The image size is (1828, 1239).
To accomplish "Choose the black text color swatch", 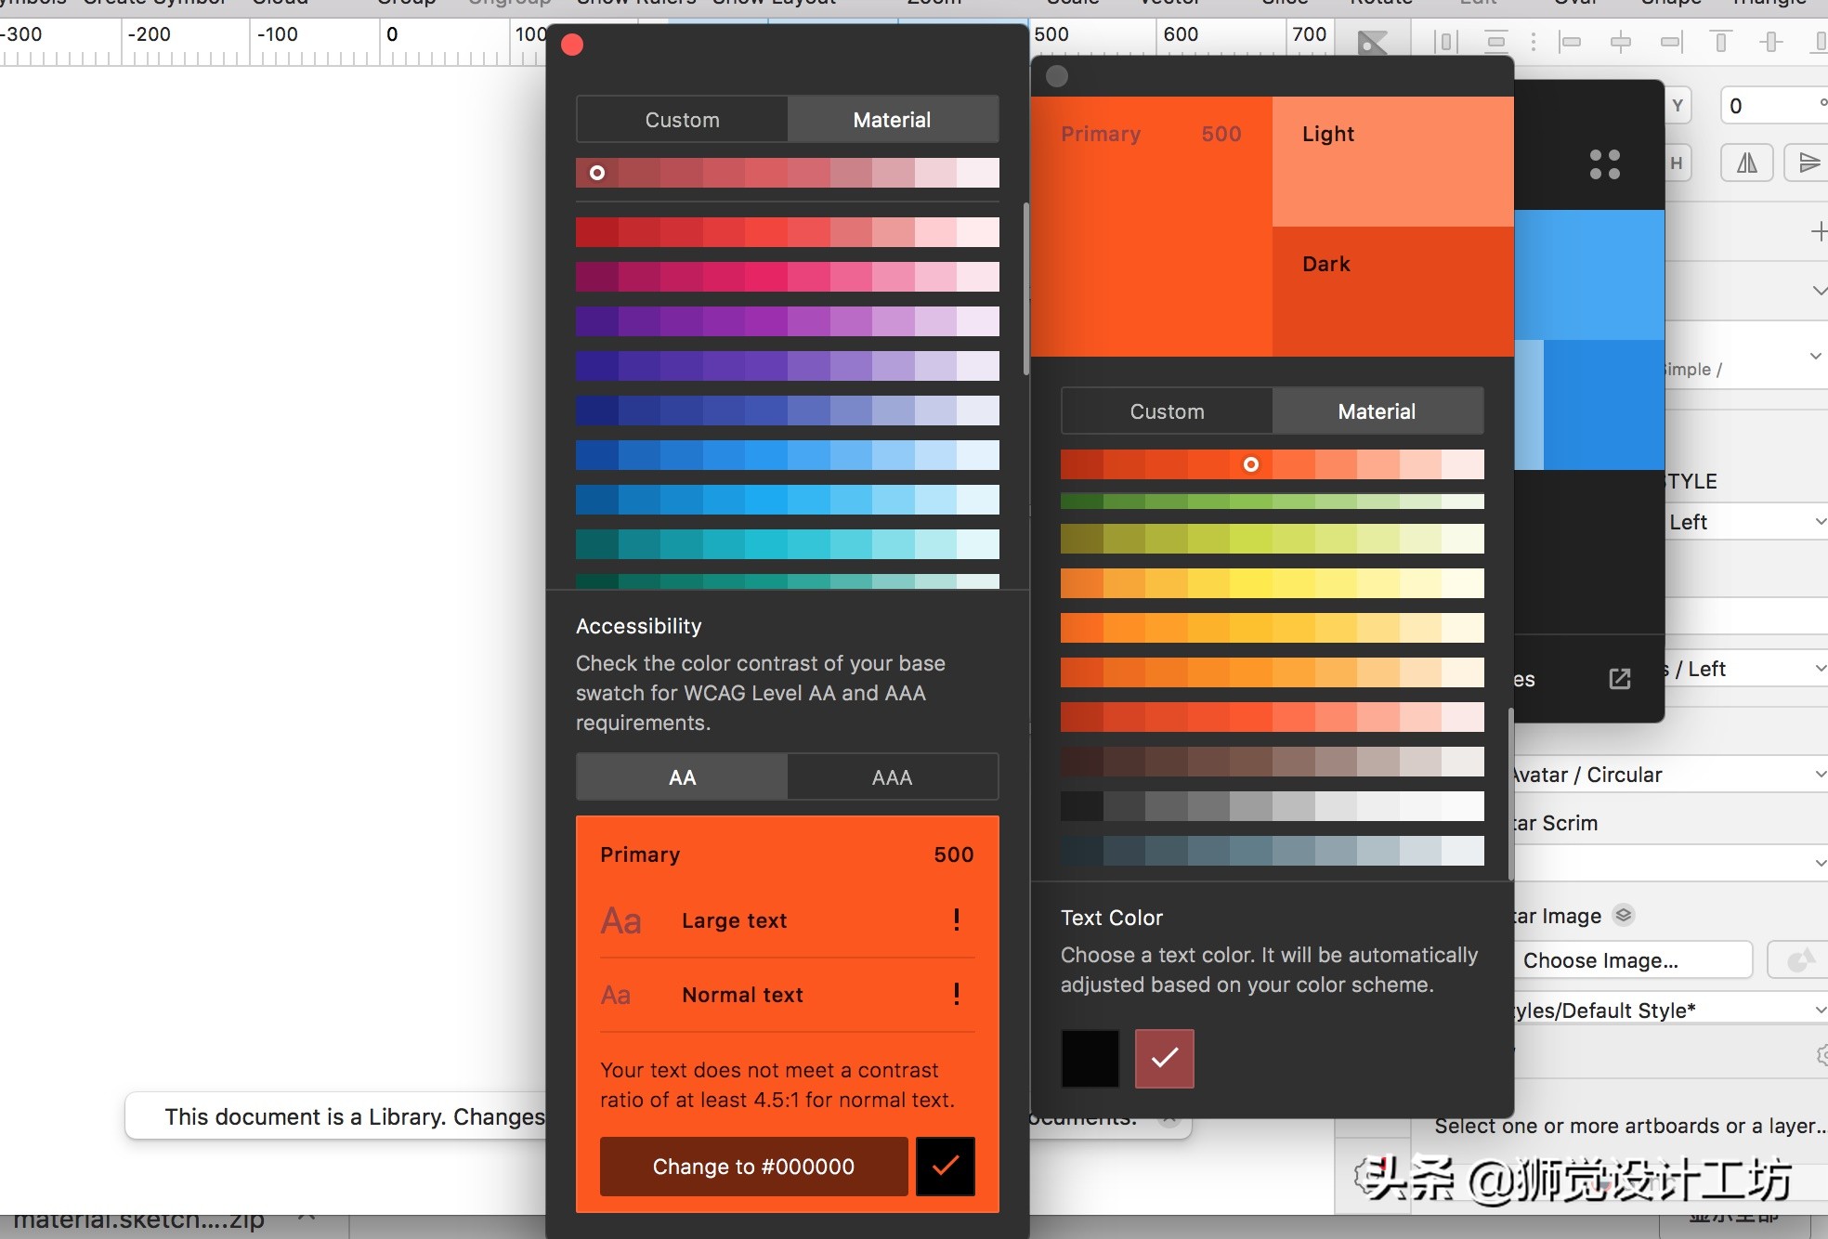I will (x=1090, y=1058).
